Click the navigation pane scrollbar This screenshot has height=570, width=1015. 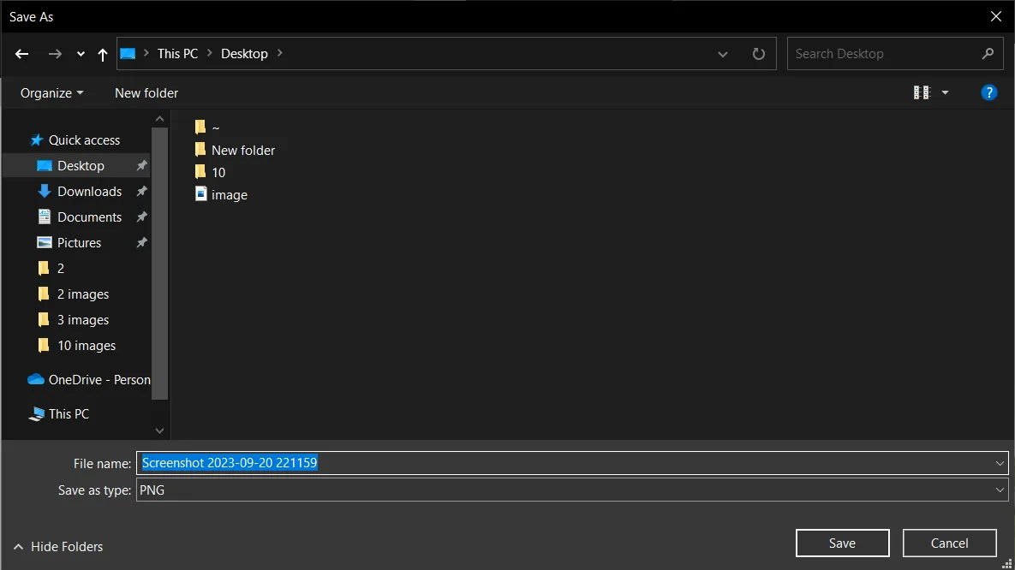(160, 264)
